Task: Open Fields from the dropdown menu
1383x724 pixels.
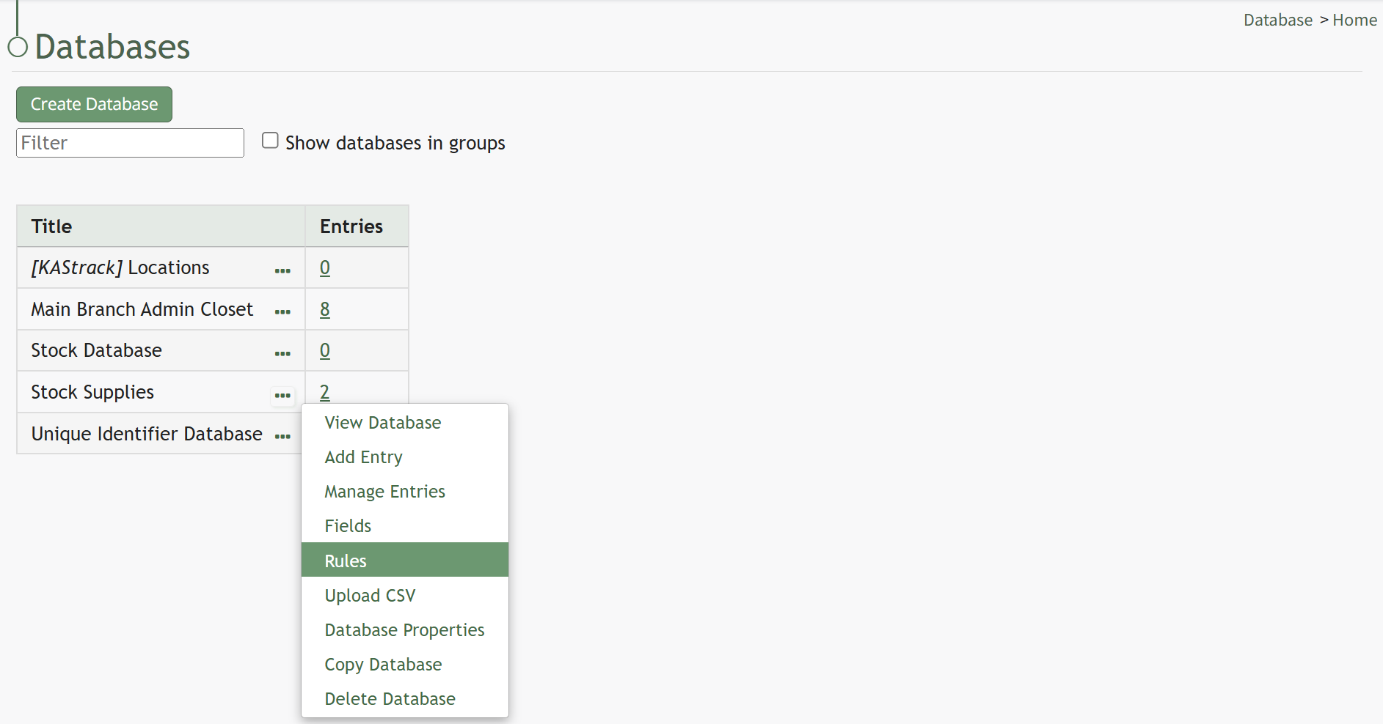Action: [405, 526]
